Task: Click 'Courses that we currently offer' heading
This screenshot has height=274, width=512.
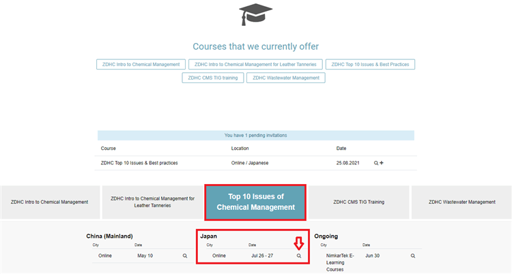Action: (x=256, y=46)
